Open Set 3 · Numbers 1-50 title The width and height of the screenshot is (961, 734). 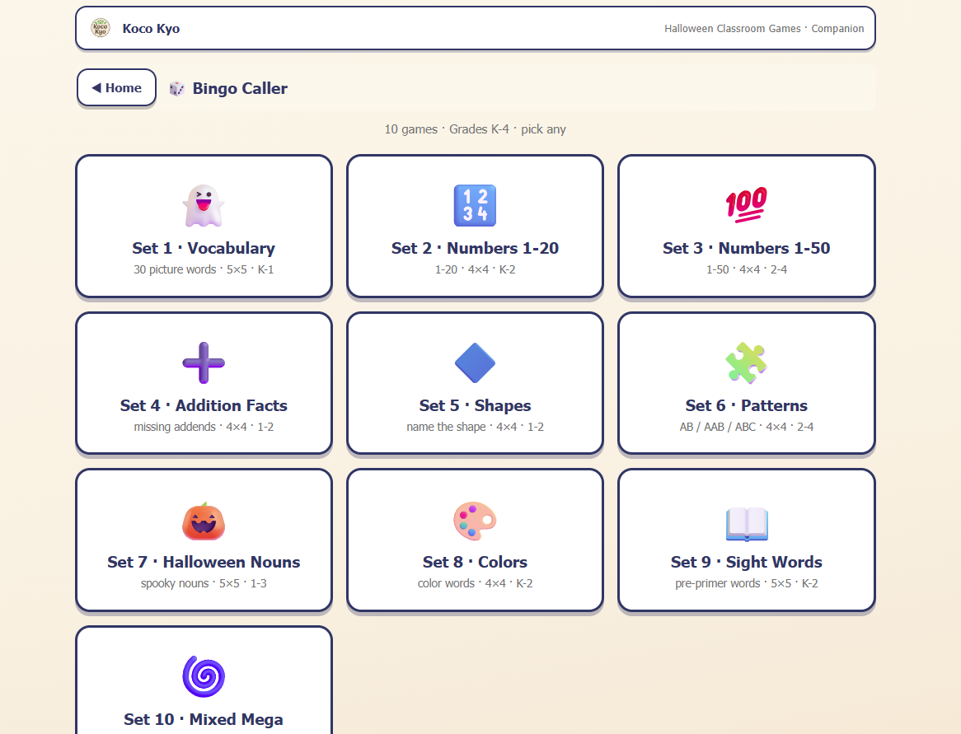(x=747, y=248)
